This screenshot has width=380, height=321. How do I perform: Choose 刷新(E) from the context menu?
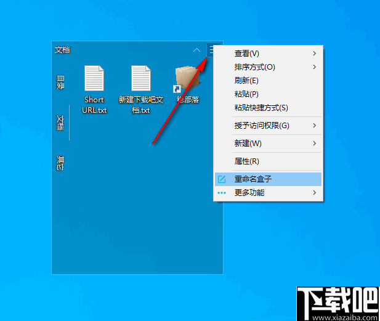pyautogui.click(x=268, y=81)
